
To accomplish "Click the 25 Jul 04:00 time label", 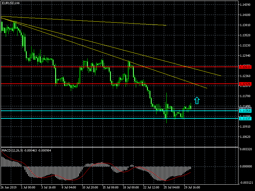I will [171, 187].
